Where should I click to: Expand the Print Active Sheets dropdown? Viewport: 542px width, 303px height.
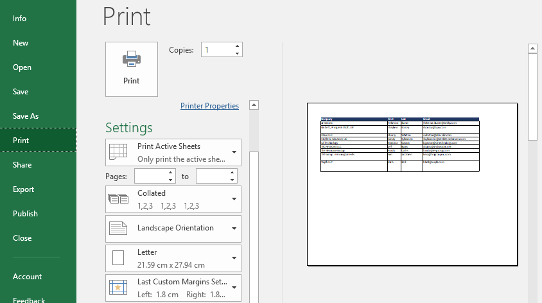pyautogui.click(x=233, y=153)
